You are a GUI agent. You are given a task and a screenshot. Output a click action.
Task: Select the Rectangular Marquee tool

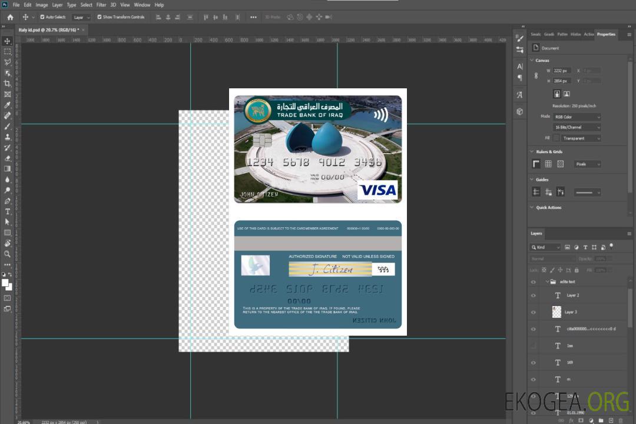pos(7,52)
